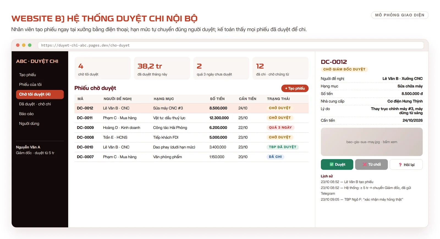
Task: Click the QUÁ 3 NGÀY status badge
Action: click(280, 128)
